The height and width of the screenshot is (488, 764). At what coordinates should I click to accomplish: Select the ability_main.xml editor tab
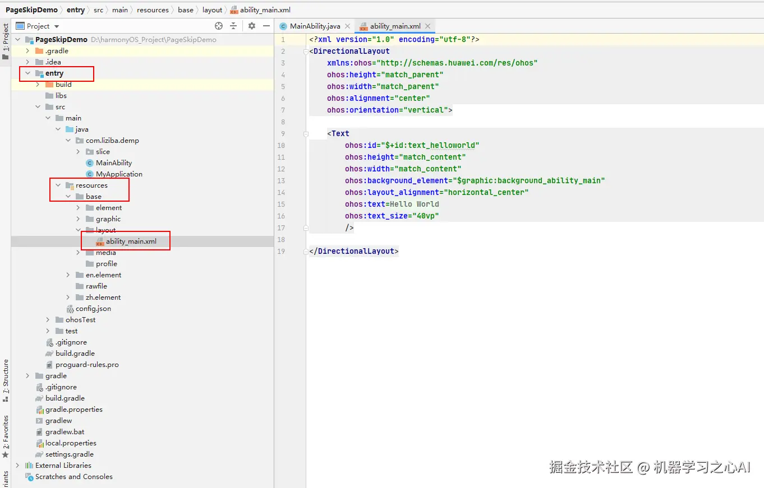click(x=395, y=26)
